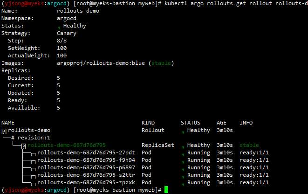Select the Desired replicas value '5'
Image resolution: width=308 pixels, height=194 pixels.
pyautogui.click(x=58, y=78)
